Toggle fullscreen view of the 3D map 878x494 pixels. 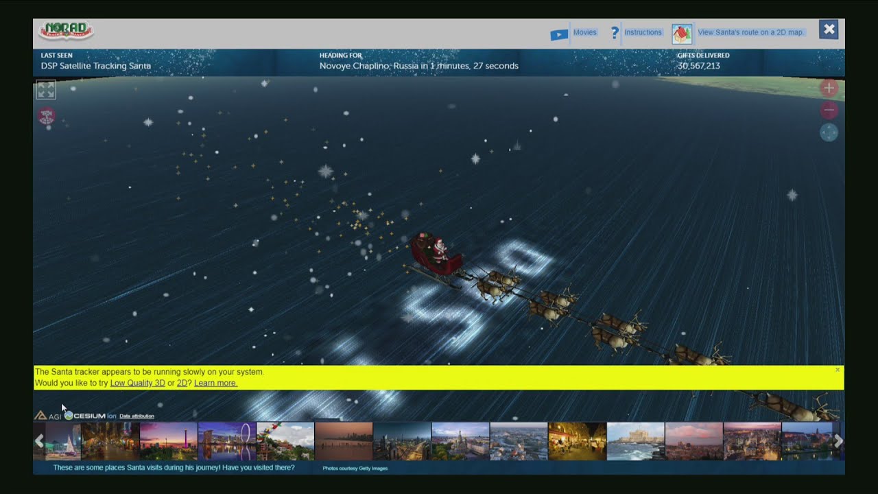46,90
